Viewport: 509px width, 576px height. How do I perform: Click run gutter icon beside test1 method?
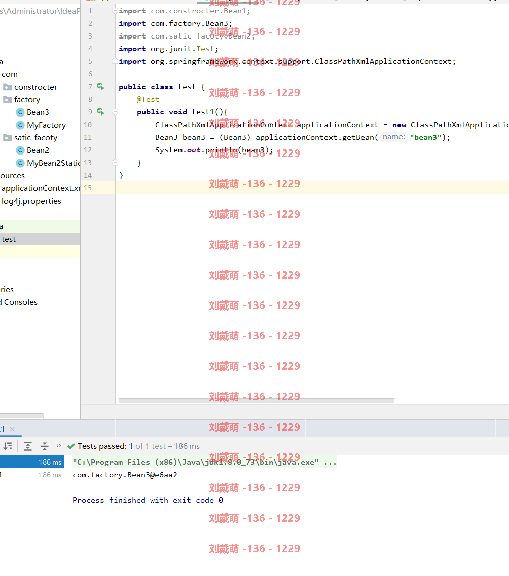[x=100, y=111]
